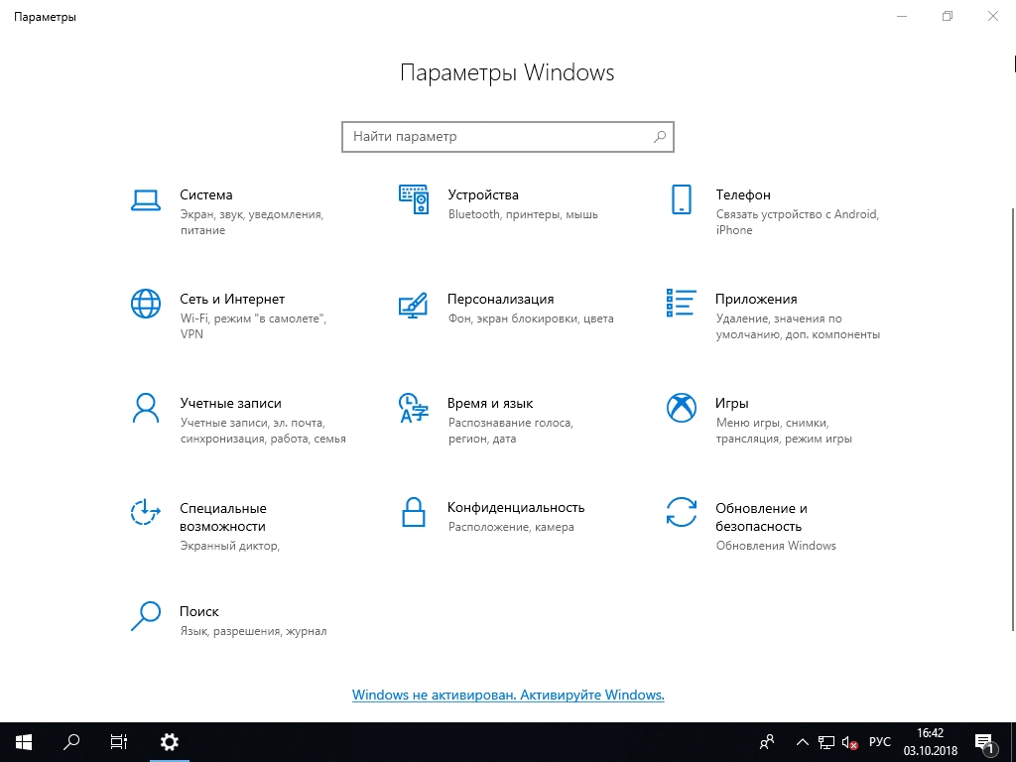Open Система settings title
The height and width of the screenshot is (762, 1016).
(x=206, y=195)
